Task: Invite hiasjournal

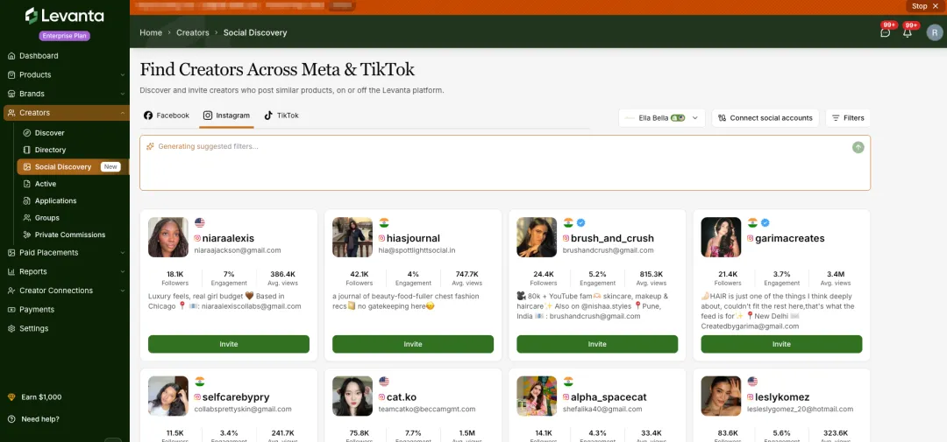Action: tap(413, 344)
